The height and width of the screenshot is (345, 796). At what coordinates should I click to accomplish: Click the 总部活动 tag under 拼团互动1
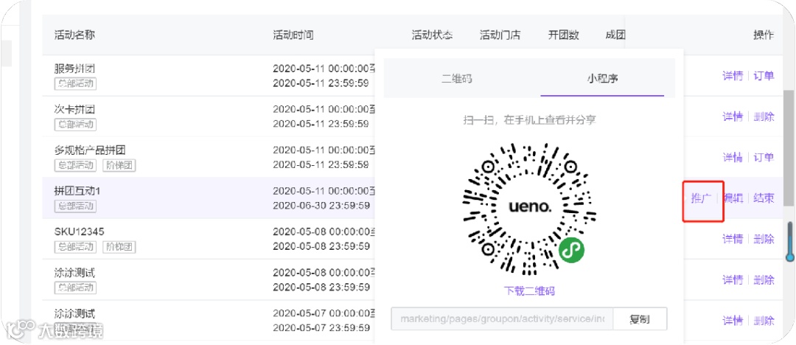[x=75, y=206]
